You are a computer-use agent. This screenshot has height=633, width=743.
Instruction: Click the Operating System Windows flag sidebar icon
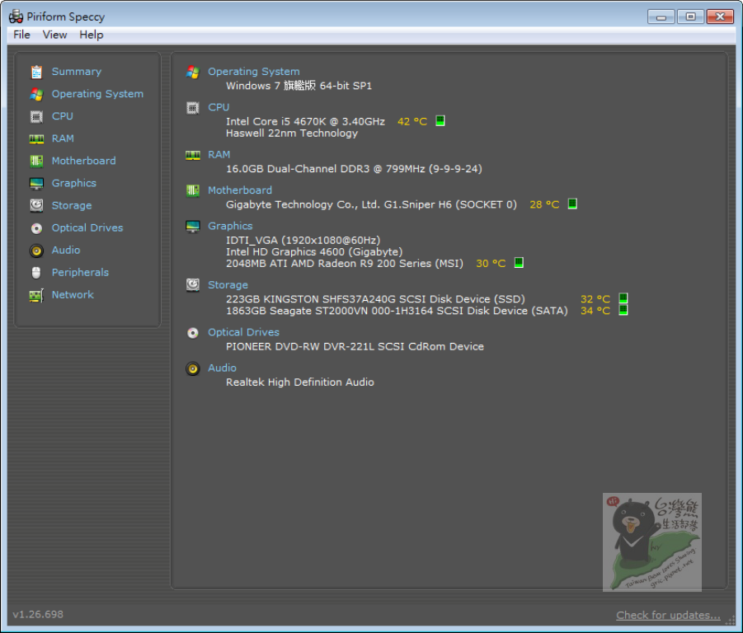pos(36,94)
